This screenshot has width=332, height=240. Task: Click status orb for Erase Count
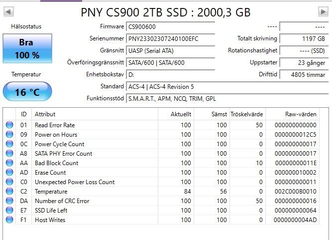click(x=9, y=172)
